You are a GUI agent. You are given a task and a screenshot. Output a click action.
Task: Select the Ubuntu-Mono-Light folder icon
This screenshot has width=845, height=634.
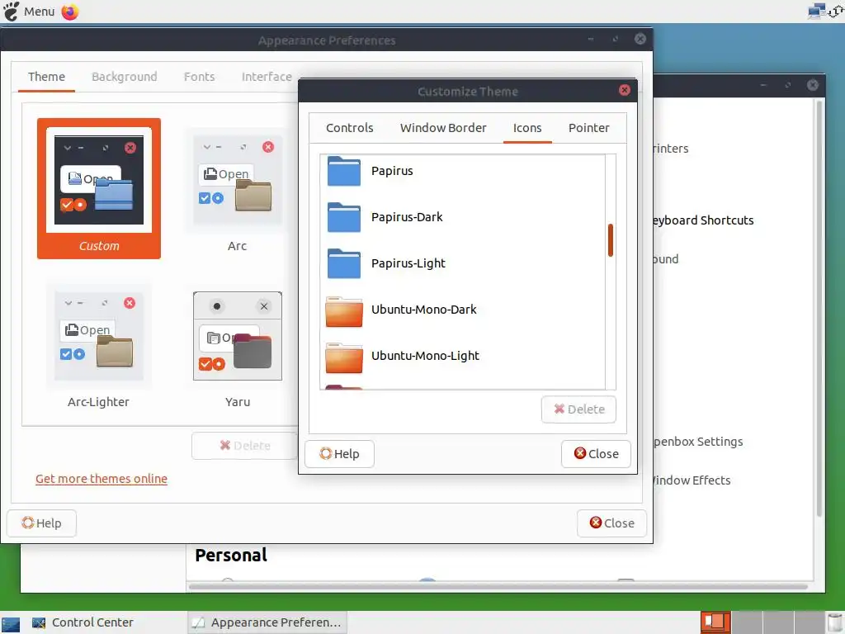pyautogui.click(x=344, y=357)
